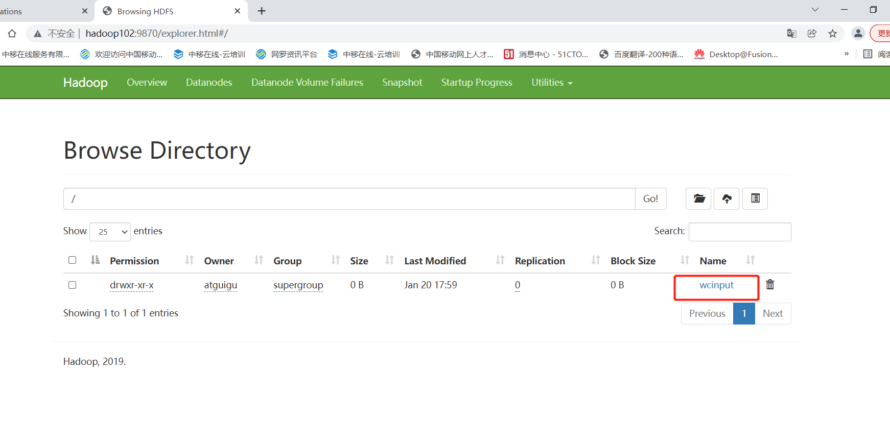The image size is (890, 422).
Task: Sort by Last Modified column arrows
Action: coord(500,260)
